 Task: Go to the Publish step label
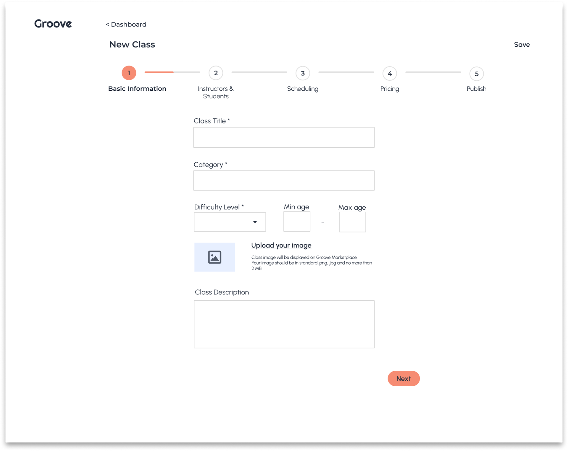pos(476,89)
